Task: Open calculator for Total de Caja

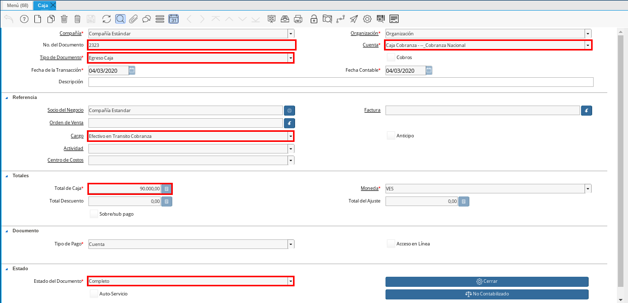Action: click(166, 188)
